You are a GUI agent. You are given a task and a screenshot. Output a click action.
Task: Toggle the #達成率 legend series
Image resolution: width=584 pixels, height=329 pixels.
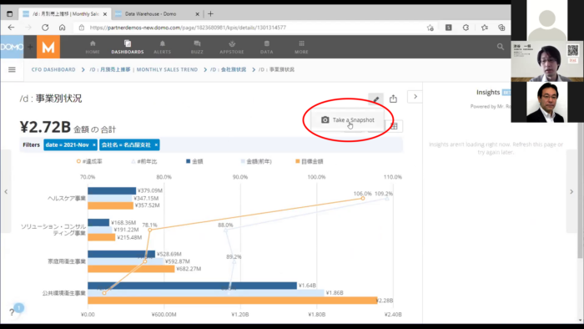(89, 161)
